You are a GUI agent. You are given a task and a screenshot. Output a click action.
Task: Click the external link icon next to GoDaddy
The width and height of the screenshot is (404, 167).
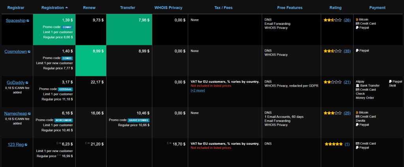click(x=27, y=83)
